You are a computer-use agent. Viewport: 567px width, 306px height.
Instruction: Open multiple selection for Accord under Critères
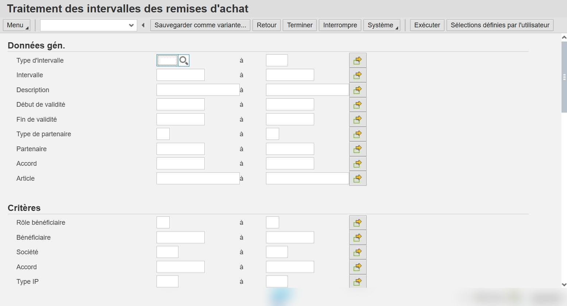(358, 267)
